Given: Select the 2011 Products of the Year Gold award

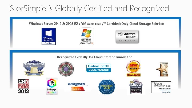Looking at the screenshot, I should (x=34, y=68).
